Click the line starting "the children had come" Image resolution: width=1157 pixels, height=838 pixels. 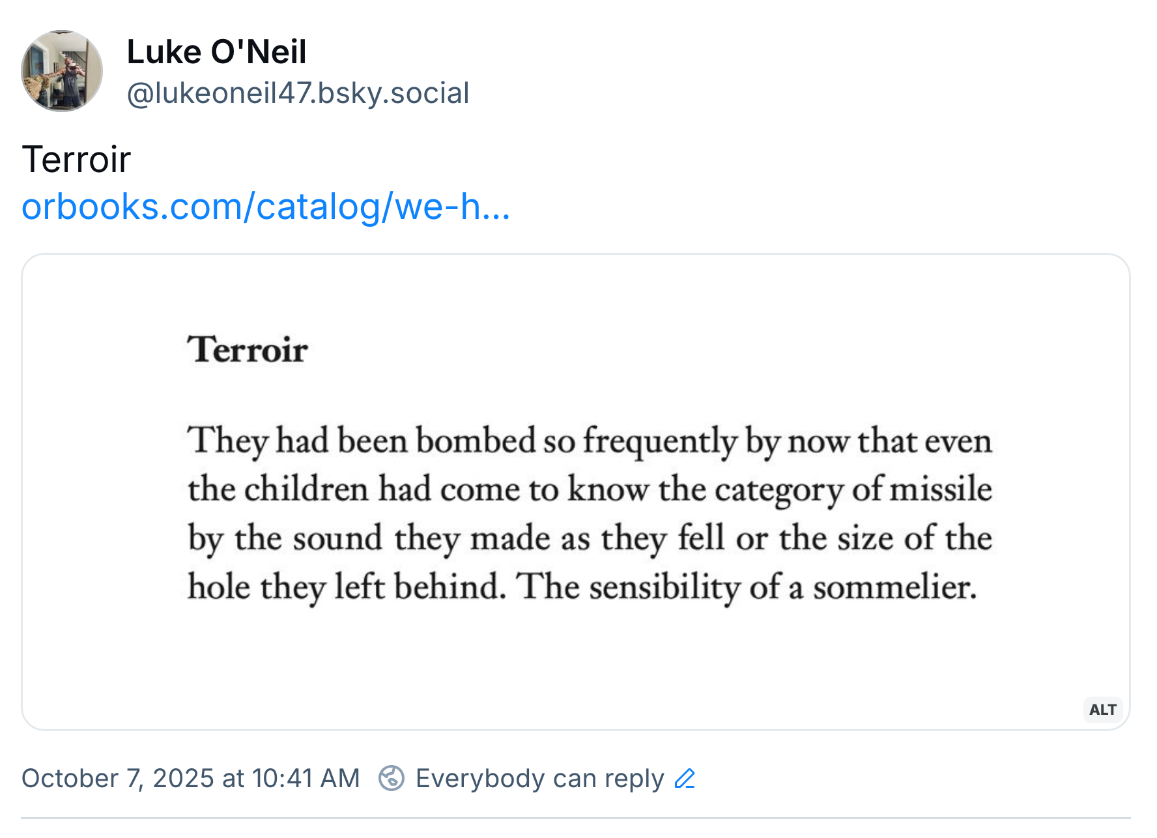click(x=590, y=489)
